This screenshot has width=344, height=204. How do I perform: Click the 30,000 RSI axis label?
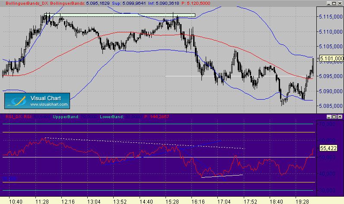tap(327, 191)
